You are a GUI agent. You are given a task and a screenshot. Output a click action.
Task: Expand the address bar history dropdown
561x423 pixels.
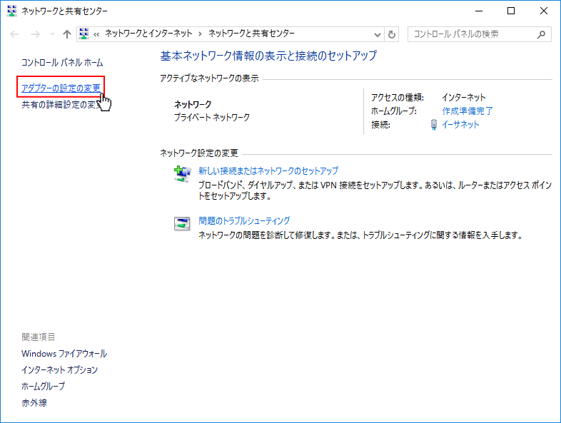pyautogui.click(x=377, y=34)
